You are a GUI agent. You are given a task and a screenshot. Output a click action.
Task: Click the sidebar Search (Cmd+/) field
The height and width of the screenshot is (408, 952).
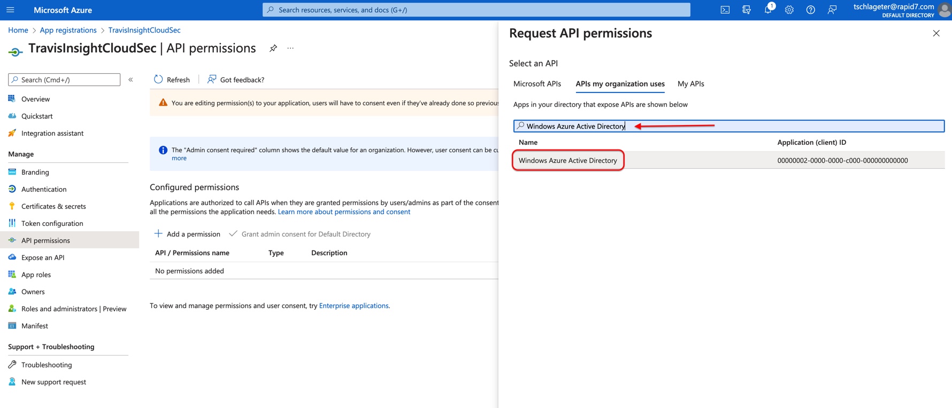pos(64,80)
